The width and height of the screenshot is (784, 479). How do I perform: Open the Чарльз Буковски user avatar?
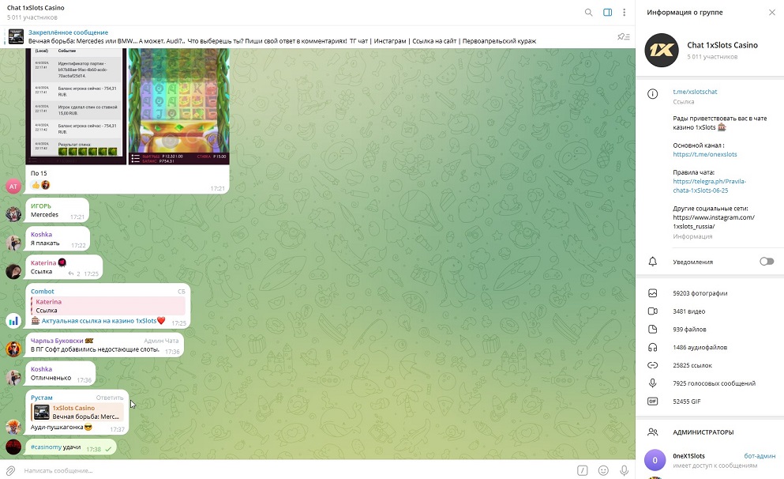13,349
